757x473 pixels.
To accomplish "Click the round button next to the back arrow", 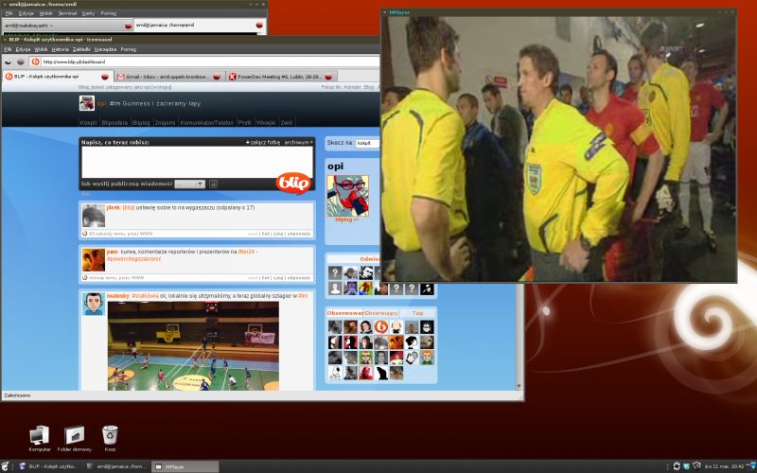I will click(x=21, y=61).
